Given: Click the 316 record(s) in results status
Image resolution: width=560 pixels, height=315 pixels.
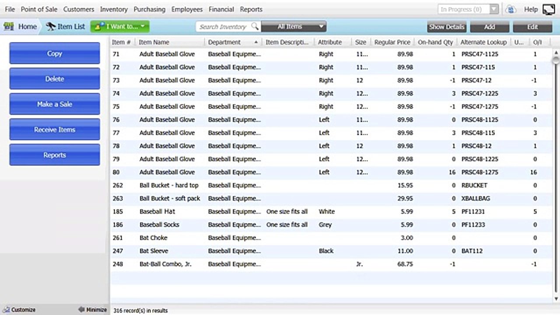Looking at the screenshot, I should [140, 311].
